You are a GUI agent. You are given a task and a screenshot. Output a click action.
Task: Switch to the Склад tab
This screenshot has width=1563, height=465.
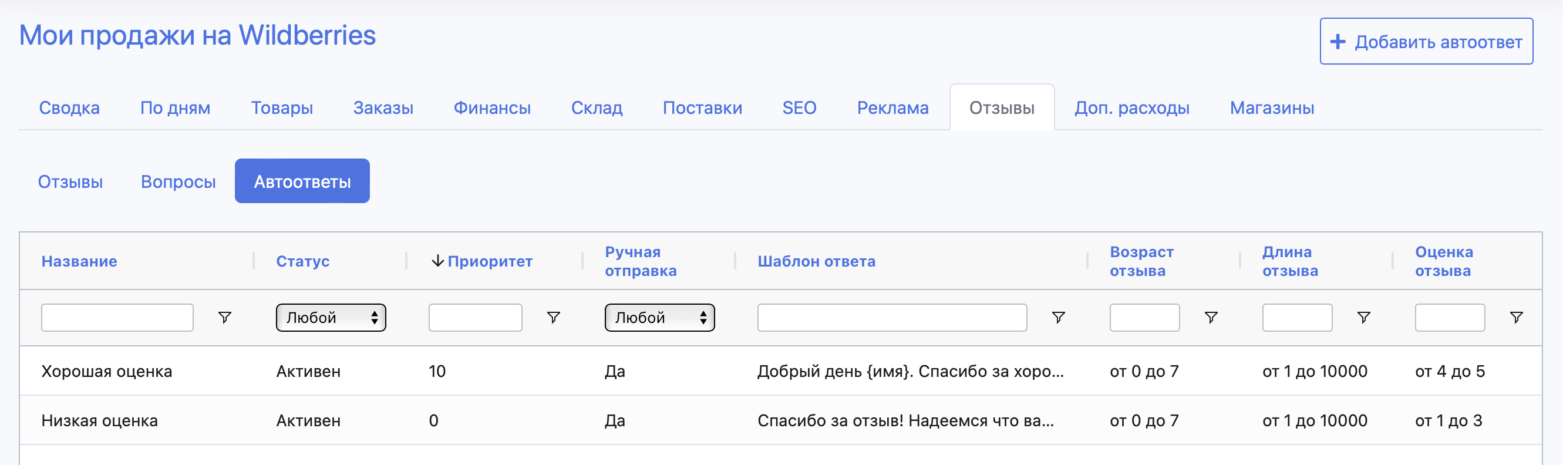pos(597,107)
